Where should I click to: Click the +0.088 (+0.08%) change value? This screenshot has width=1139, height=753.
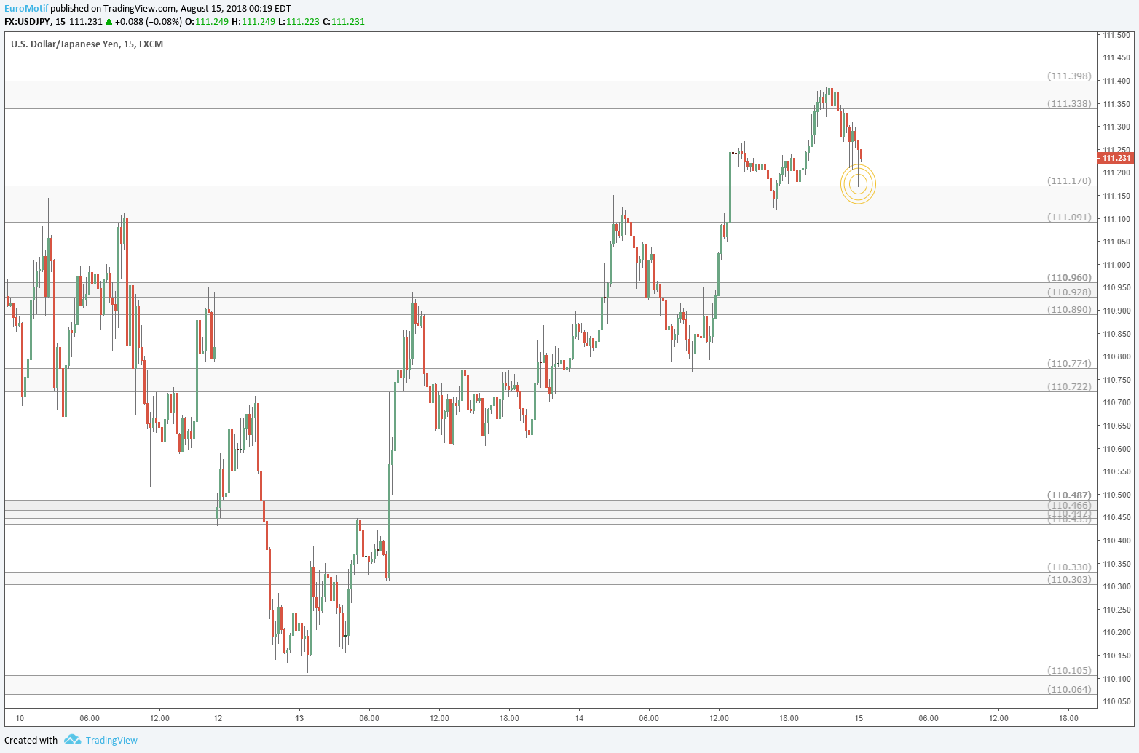(x=148, y=21)
